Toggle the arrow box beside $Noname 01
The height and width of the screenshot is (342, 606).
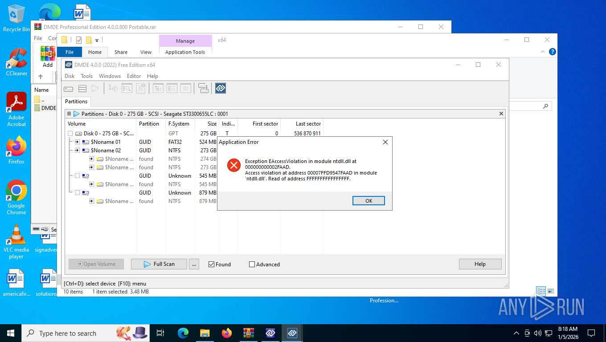[77, 142]
